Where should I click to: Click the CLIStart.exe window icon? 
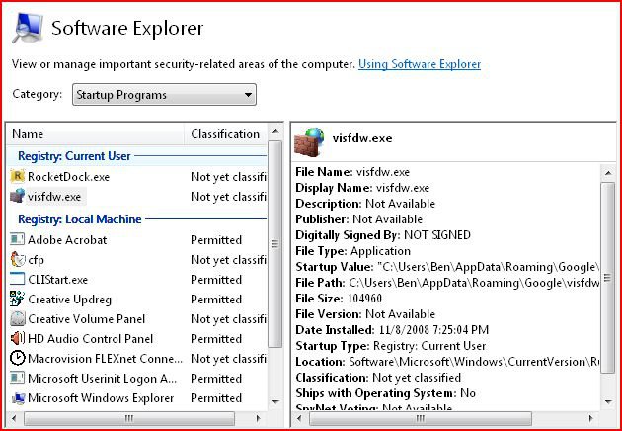(x=17, y=279)
